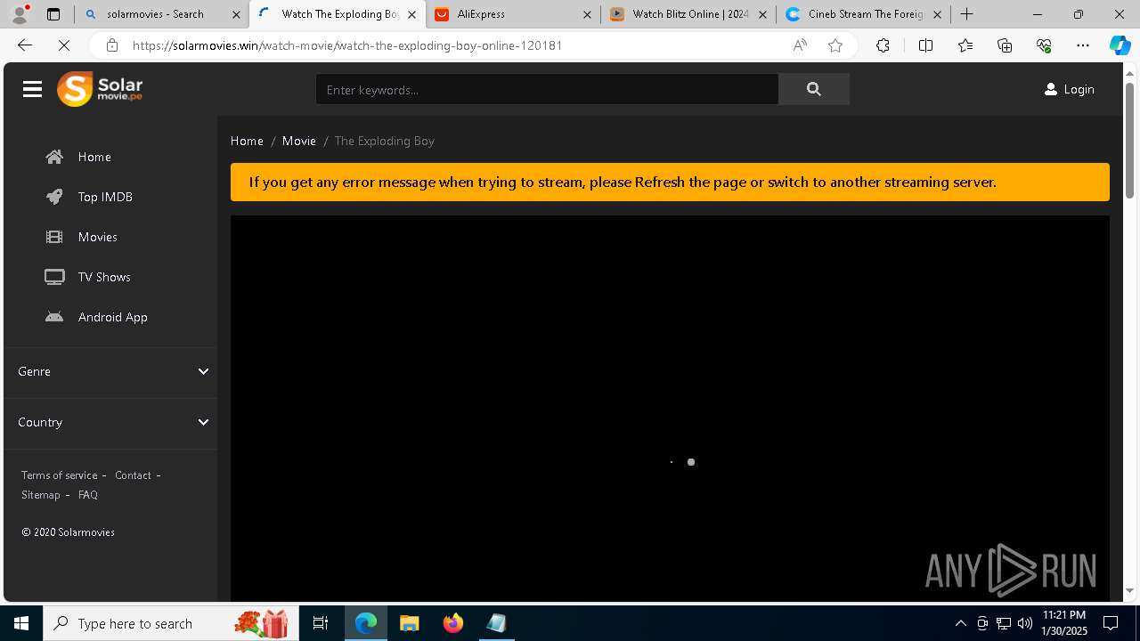
Task: Open a new tab with plus button
Action: [x=967, y=14]
